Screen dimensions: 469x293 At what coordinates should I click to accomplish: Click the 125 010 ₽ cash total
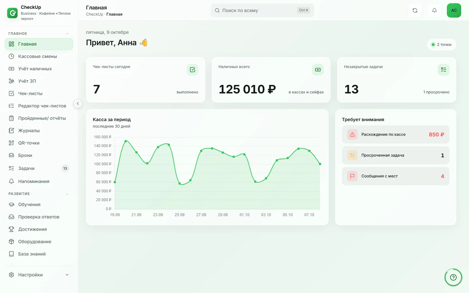click(247, 89)
